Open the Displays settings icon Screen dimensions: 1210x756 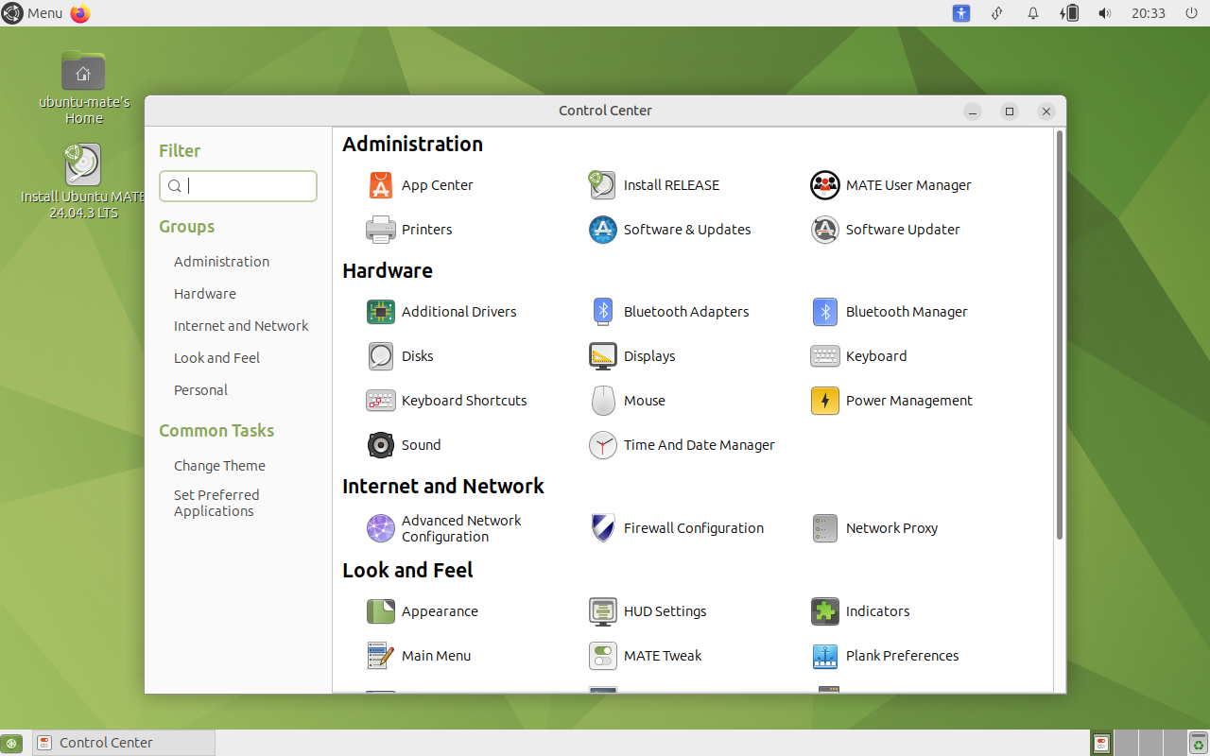pyautogui.click(x=602, y=356)
